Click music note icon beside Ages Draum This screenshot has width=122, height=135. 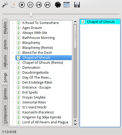[x=18, y=28]
